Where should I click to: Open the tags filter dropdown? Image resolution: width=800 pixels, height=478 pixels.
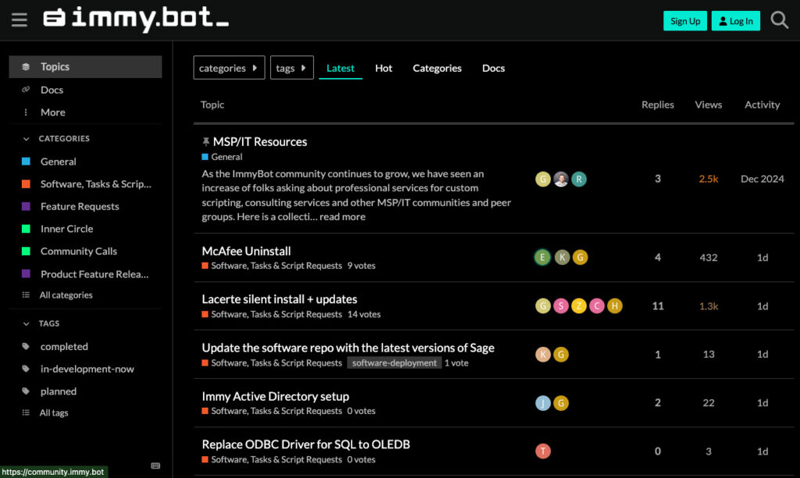(291, 68)
